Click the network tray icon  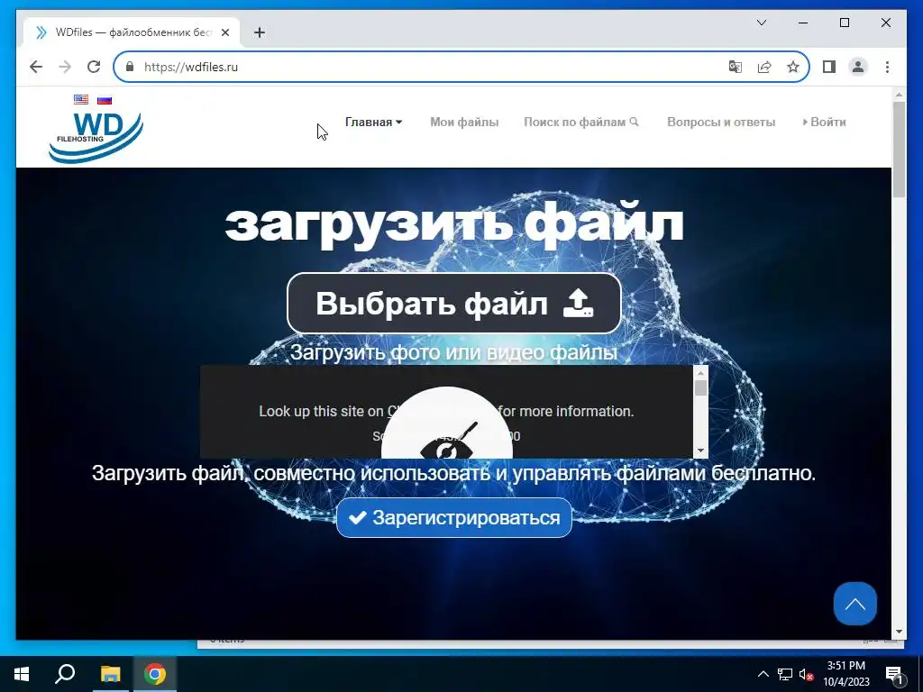[x=785, y=674]
